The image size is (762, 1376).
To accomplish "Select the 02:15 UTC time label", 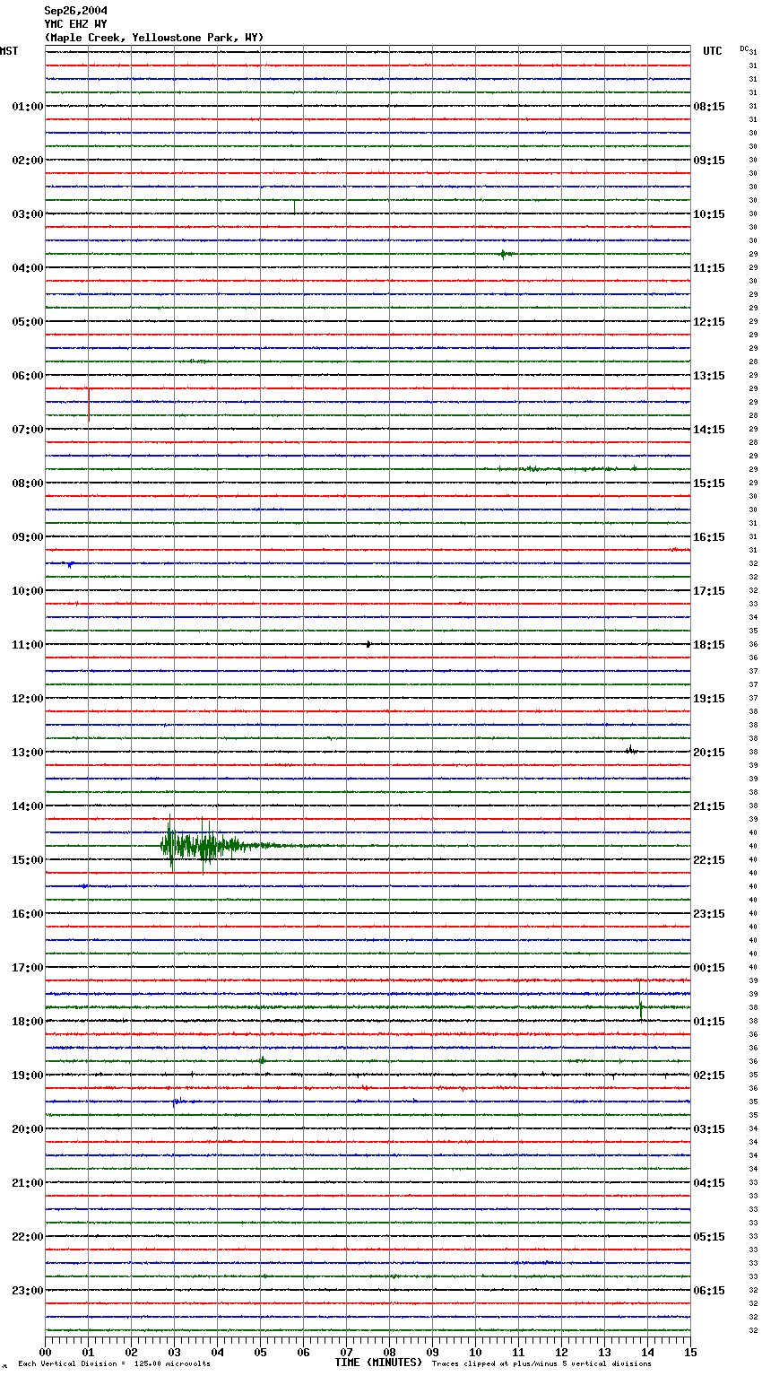I will [709, 1076].
